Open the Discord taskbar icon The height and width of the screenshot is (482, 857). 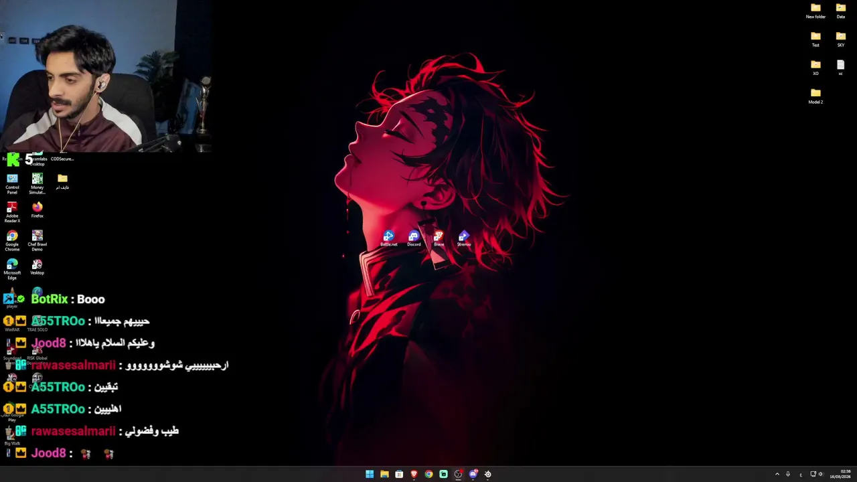tap(473, 474)
